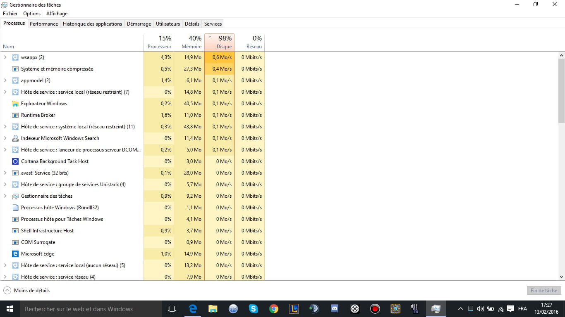Screen dimensions: 565x317
Task: Open the Options menu
Action: (x=32, y=14)
